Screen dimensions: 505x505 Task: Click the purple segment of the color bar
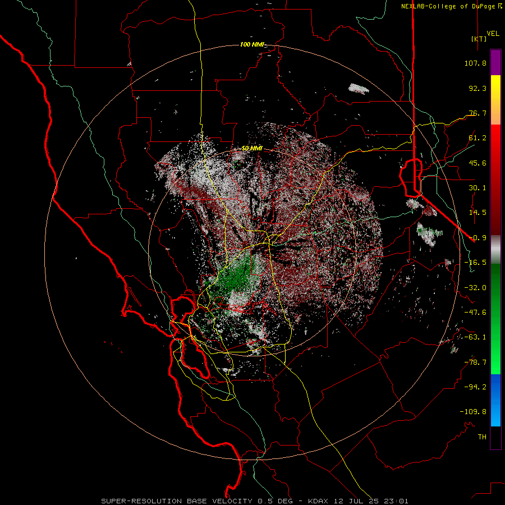click(495, 62)
